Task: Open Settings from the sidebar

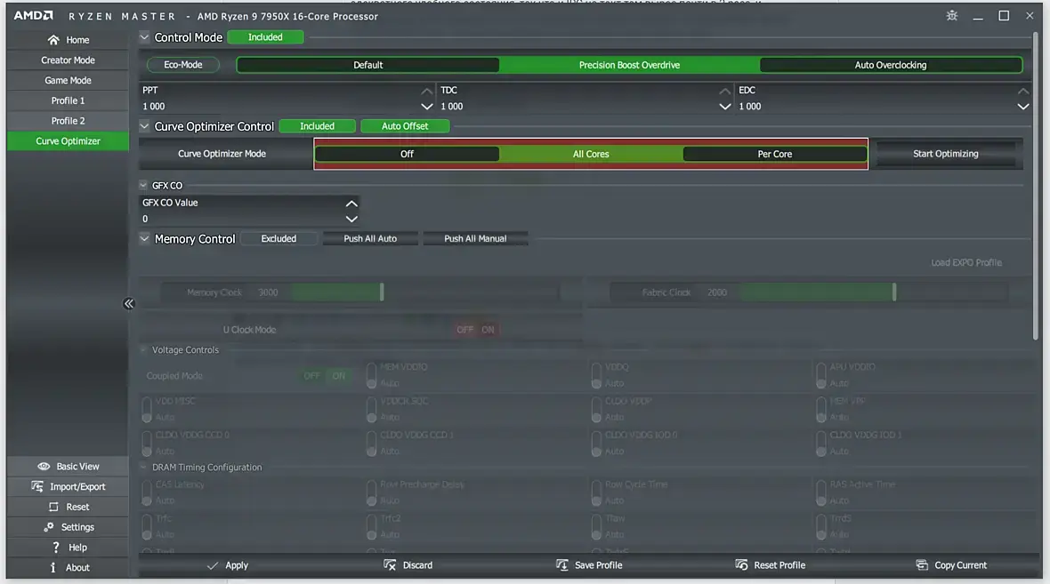Action: (68, 527)
